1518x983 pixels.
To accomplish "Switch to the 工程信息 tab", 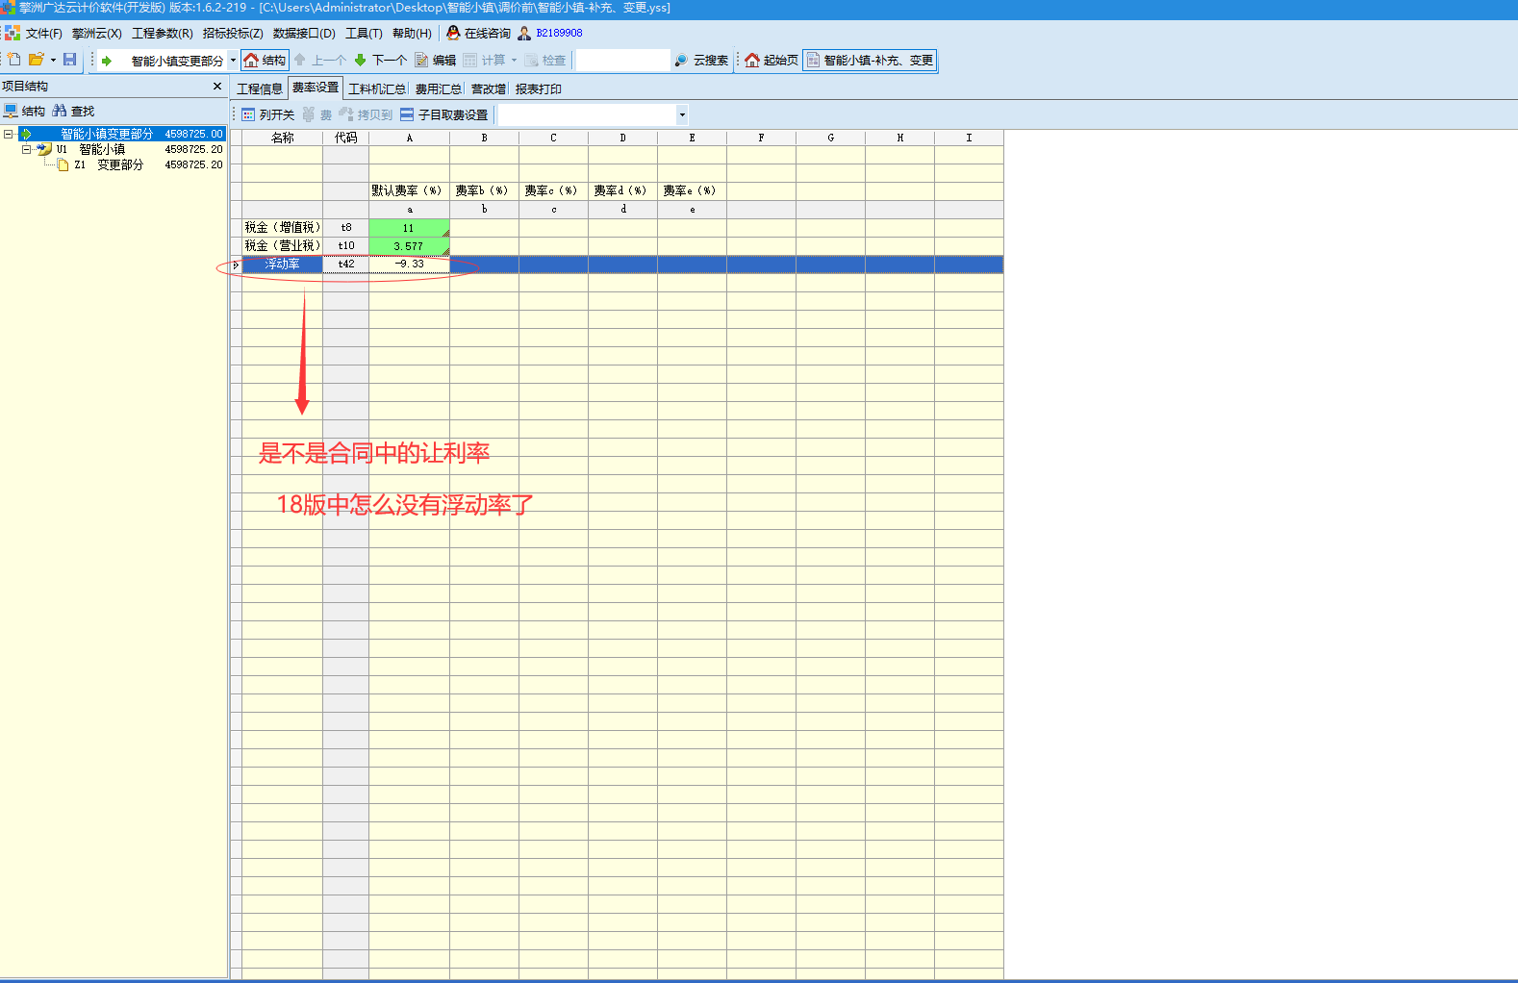I will (260, 88).
